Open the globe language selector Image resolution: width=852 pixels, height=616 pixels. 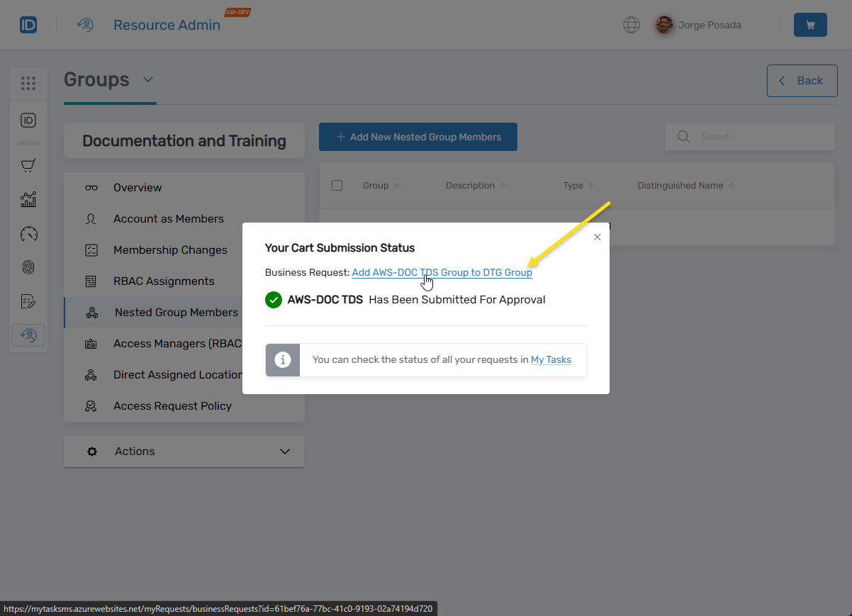point(631,24)
